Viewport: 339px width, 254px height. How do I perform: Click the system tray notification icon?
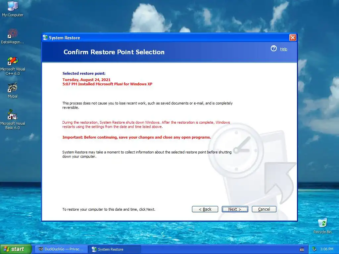tap(314, 249)
